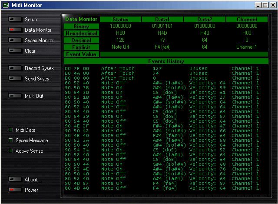Click the Explicit row label
Image resolution: width=278 pixels, height=204 pixels.
pos(81,47)
